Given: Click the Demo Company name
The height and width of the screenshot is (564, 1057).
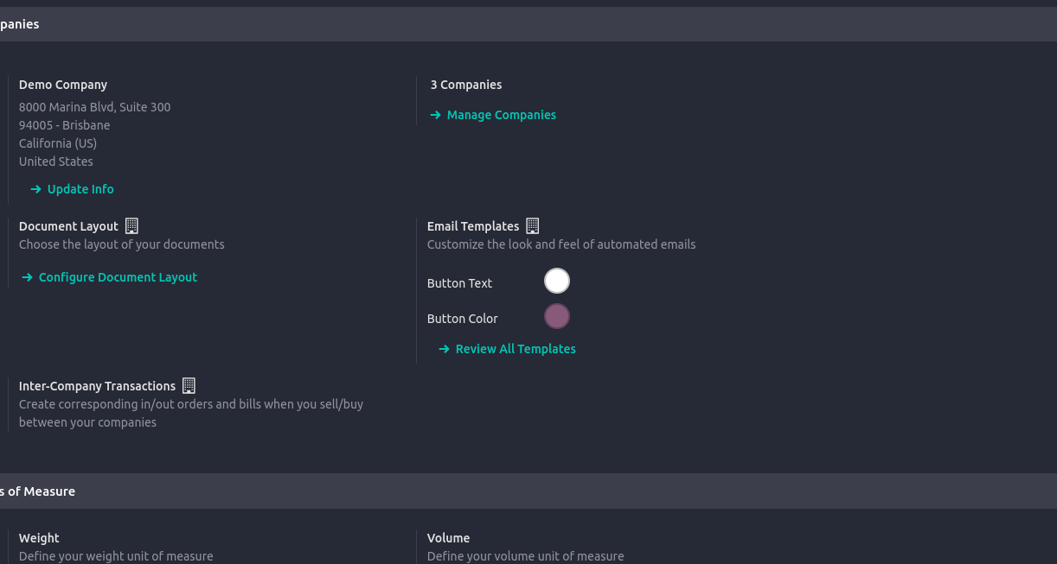Looking at the screenshot, I should (x=63, y=85).
